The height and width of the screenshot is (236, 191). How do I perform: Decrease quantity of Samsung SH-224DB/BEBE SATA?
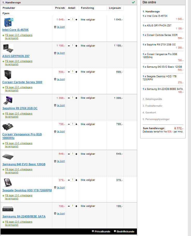click(x=69, y=206)
